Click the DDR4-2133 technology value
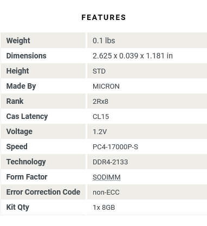Image resolution: width=207 pixels, height=226 pixels. (110, 162)
